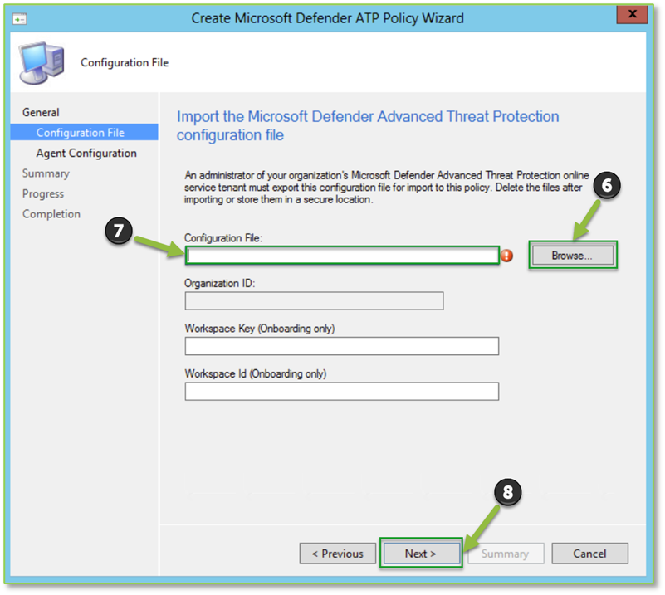Click the Browse... button

pos(571,255)
